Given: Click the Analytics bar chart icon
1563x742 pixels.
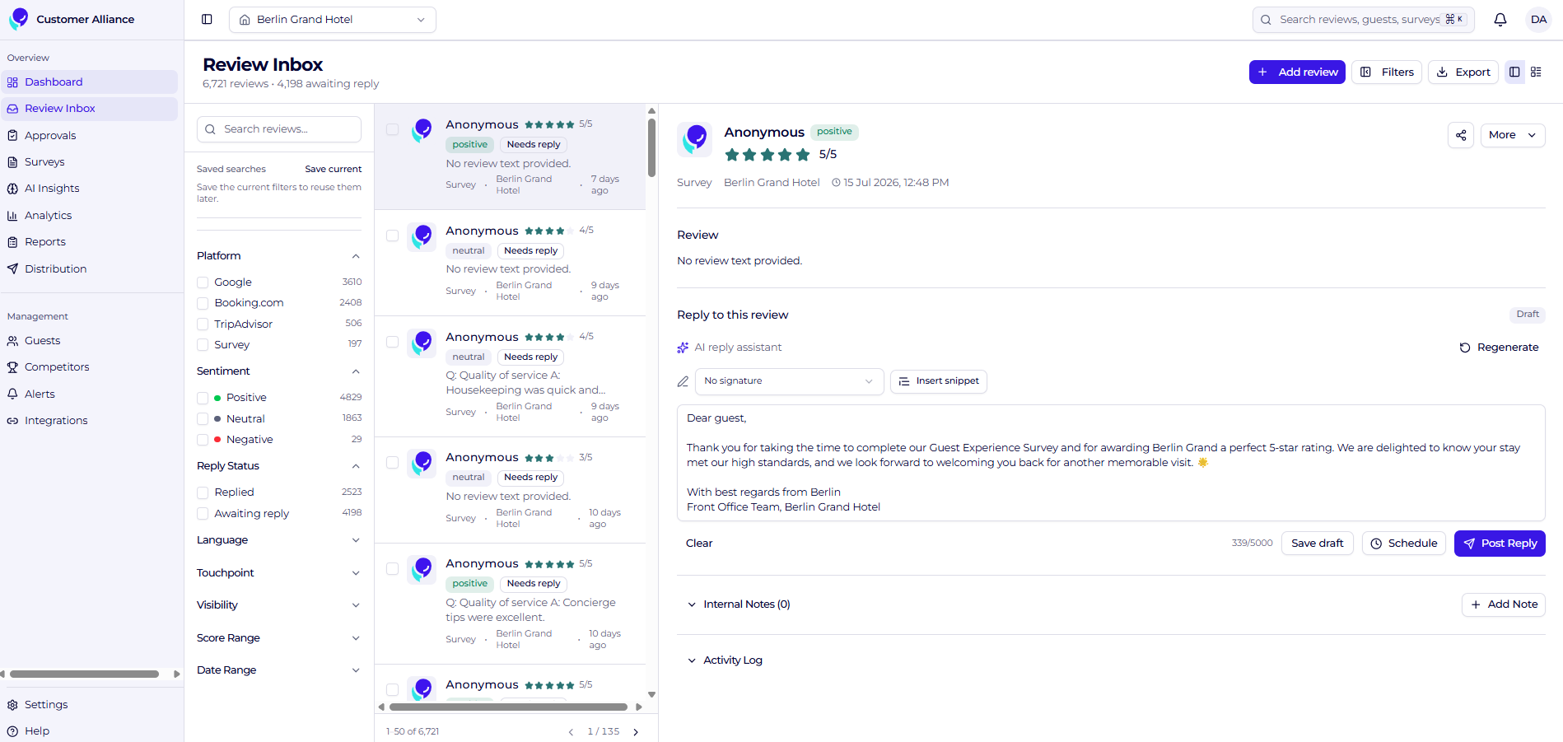Looking at the screenshot, I should [12, 216].
